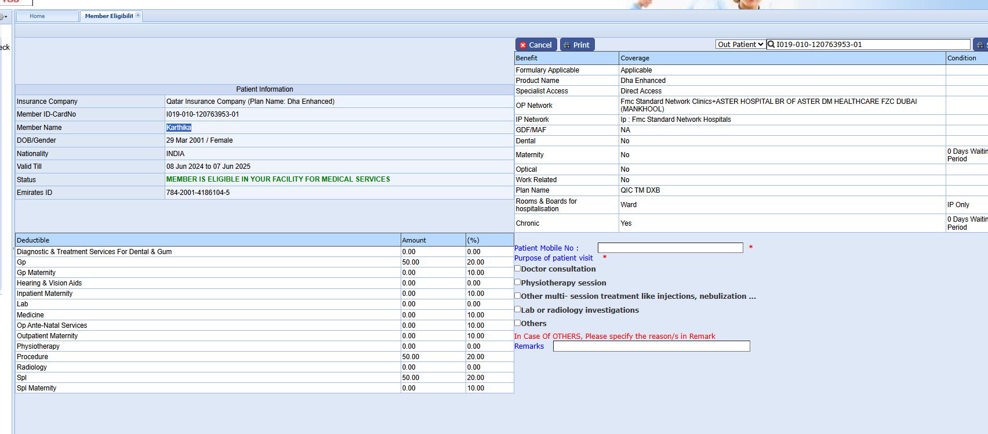Viewport: 988px width, 434px height.
Task: Click the magnifier icon in the search field
Action: (x=771, y=45)
